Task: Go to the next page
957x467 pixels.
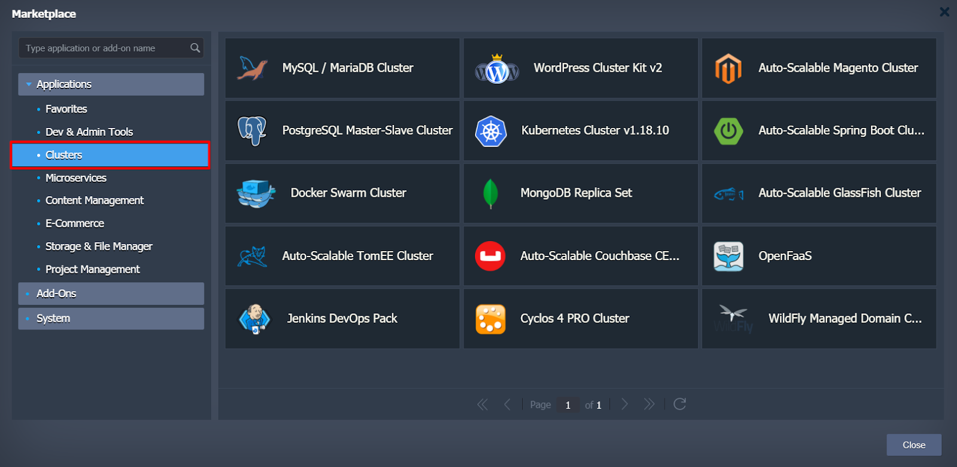Action: (x=624, y=404)
